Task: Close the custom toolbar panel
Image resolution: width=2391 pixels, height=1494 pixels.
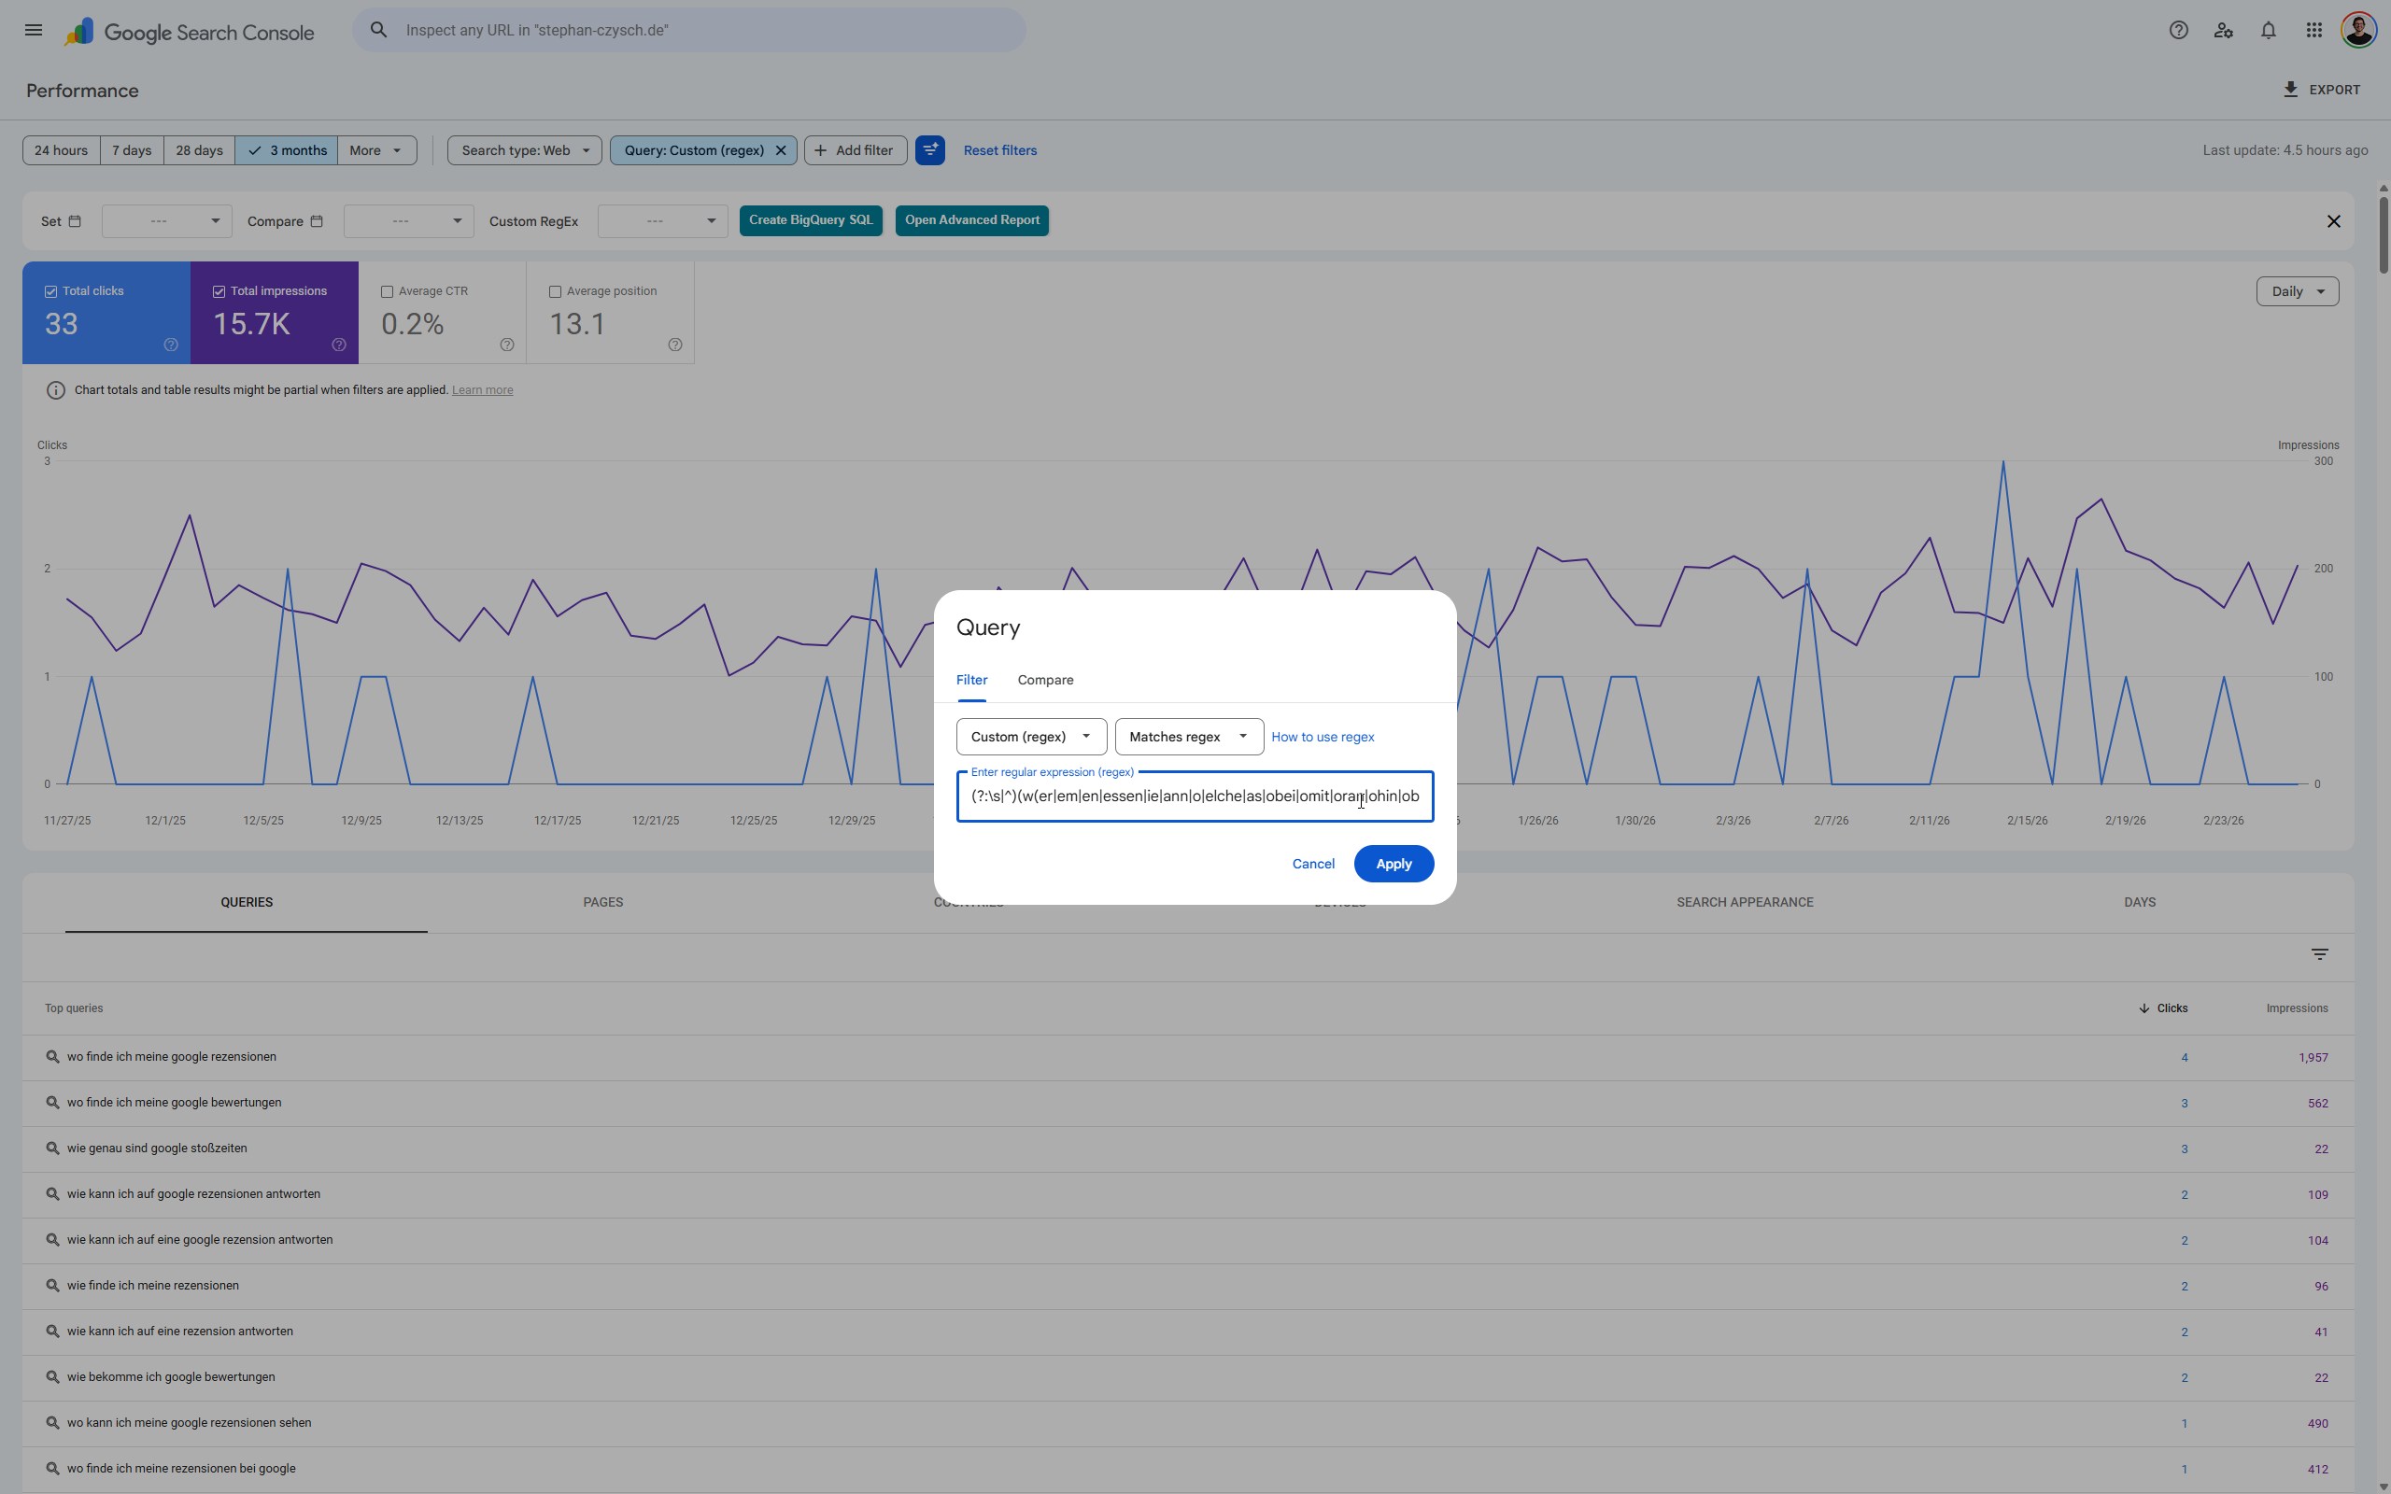Action: pos(2334,221)
